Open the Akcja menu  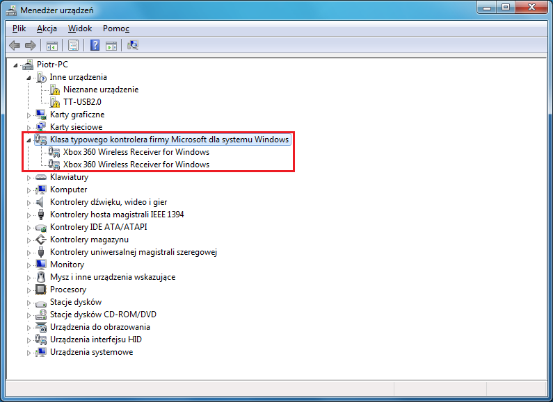tap(47, 28)
